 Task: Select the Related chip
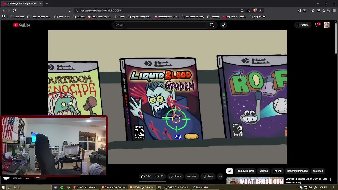[x=264, y=171]
